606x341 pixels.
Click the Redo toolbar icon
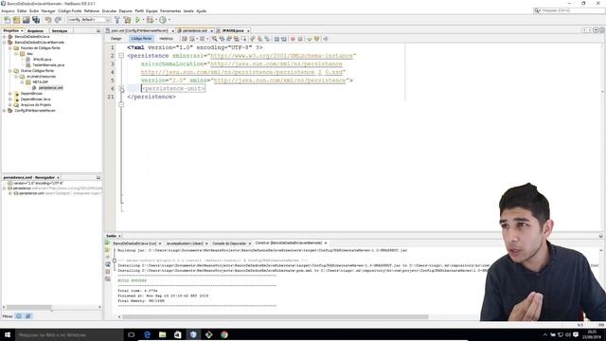point(58,20)
